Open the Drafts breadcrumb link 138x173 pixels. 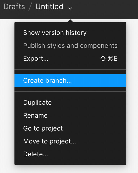[x=14, y=6]
